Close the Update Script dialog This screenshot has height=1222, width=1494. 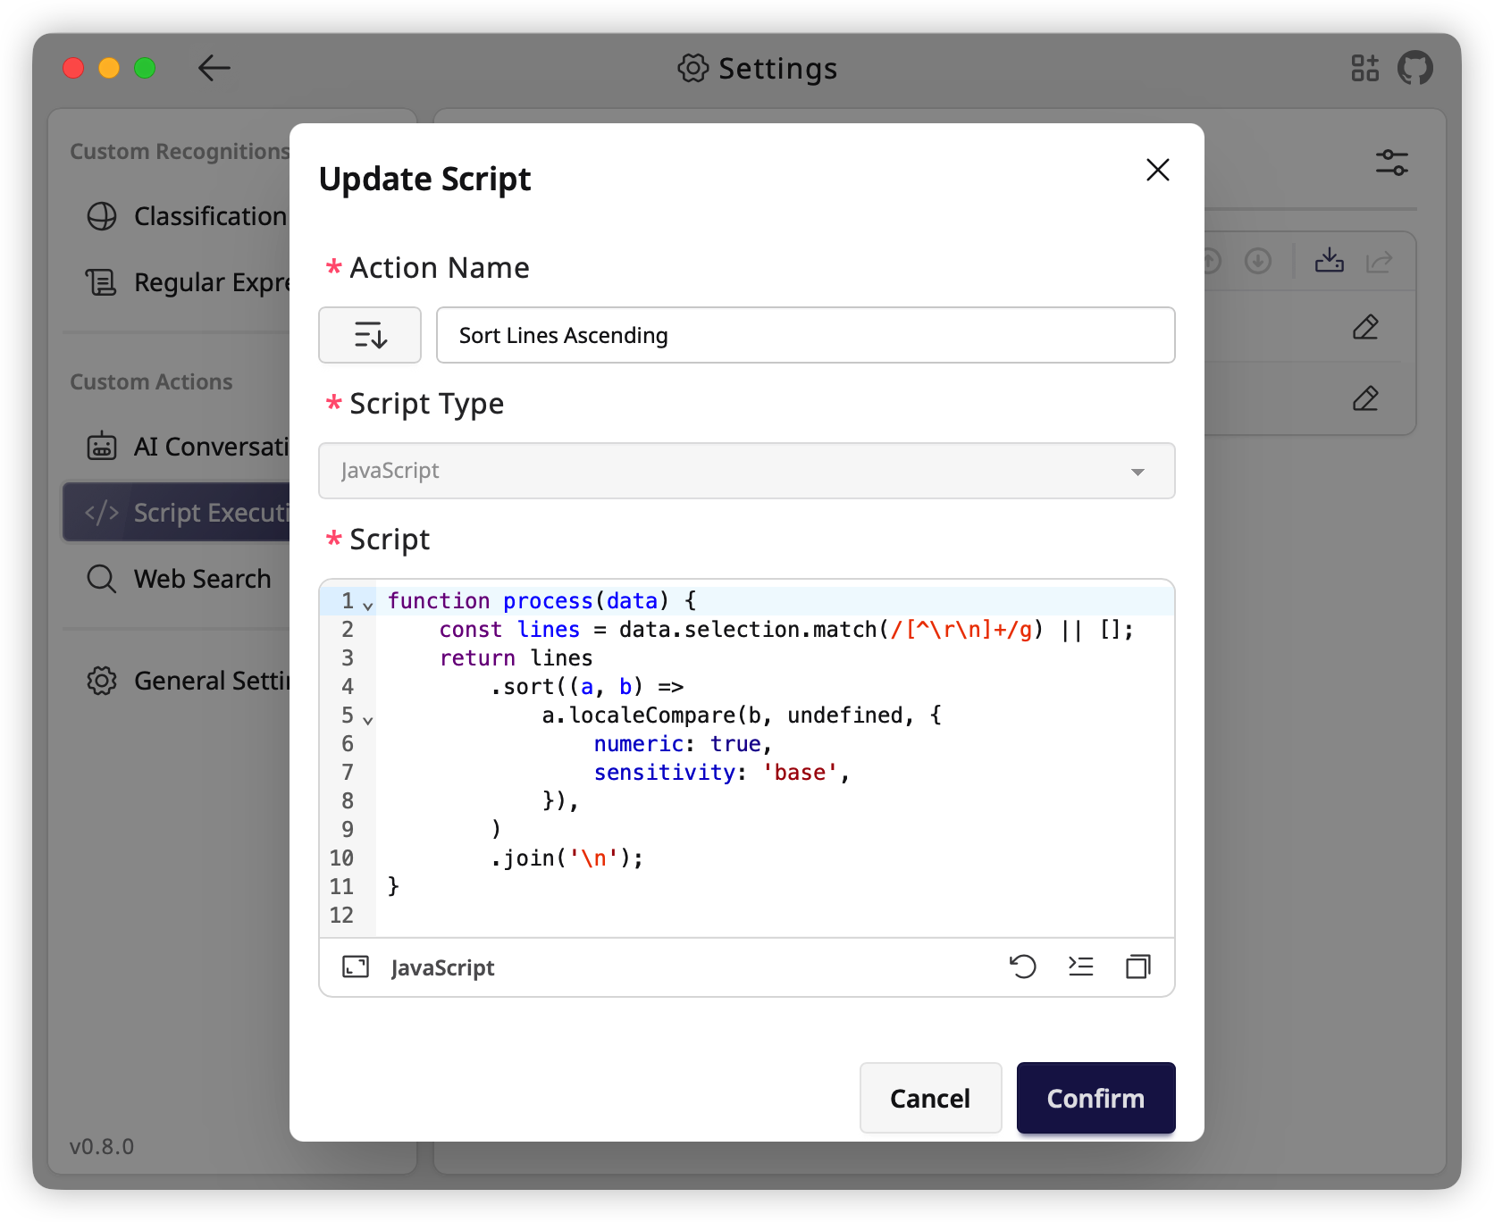(1158, 170)
